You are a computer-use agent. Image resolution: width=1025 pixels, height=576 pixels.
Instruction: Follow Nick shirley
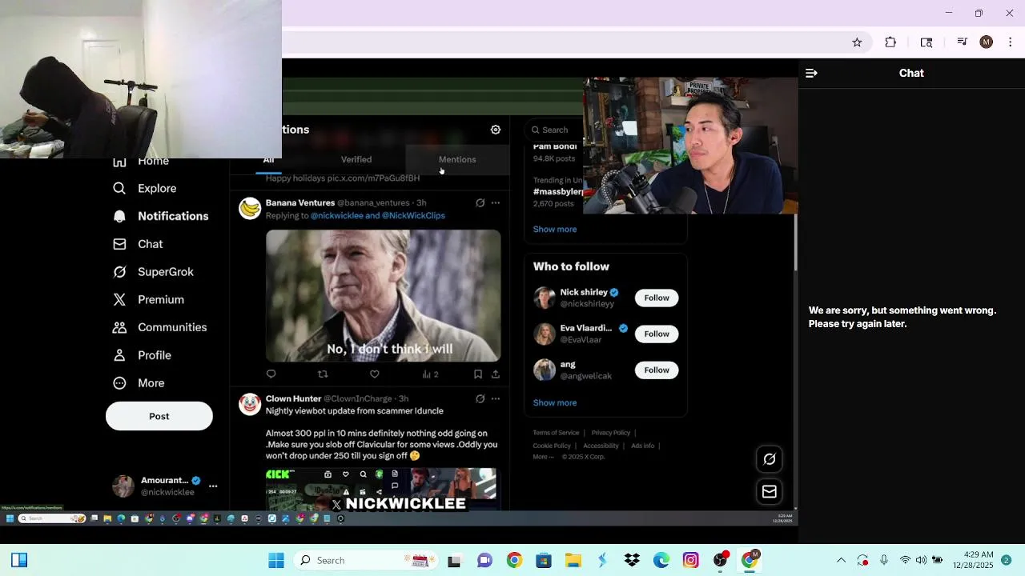click(657, 298)
